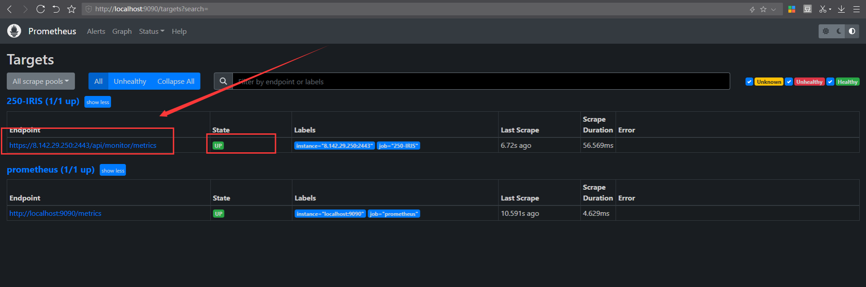Image resolution: width=866 pixels, height=287 pixels.
Task: Uncheck the Healthy filter checkbox
Action: click(x=830, y=82)
